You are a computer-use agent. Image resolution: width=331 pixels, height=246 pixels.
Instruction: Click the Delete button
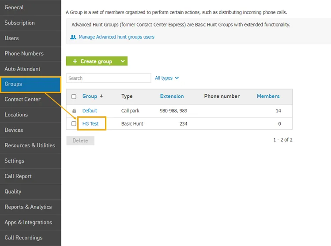click(x=80, y=141)
